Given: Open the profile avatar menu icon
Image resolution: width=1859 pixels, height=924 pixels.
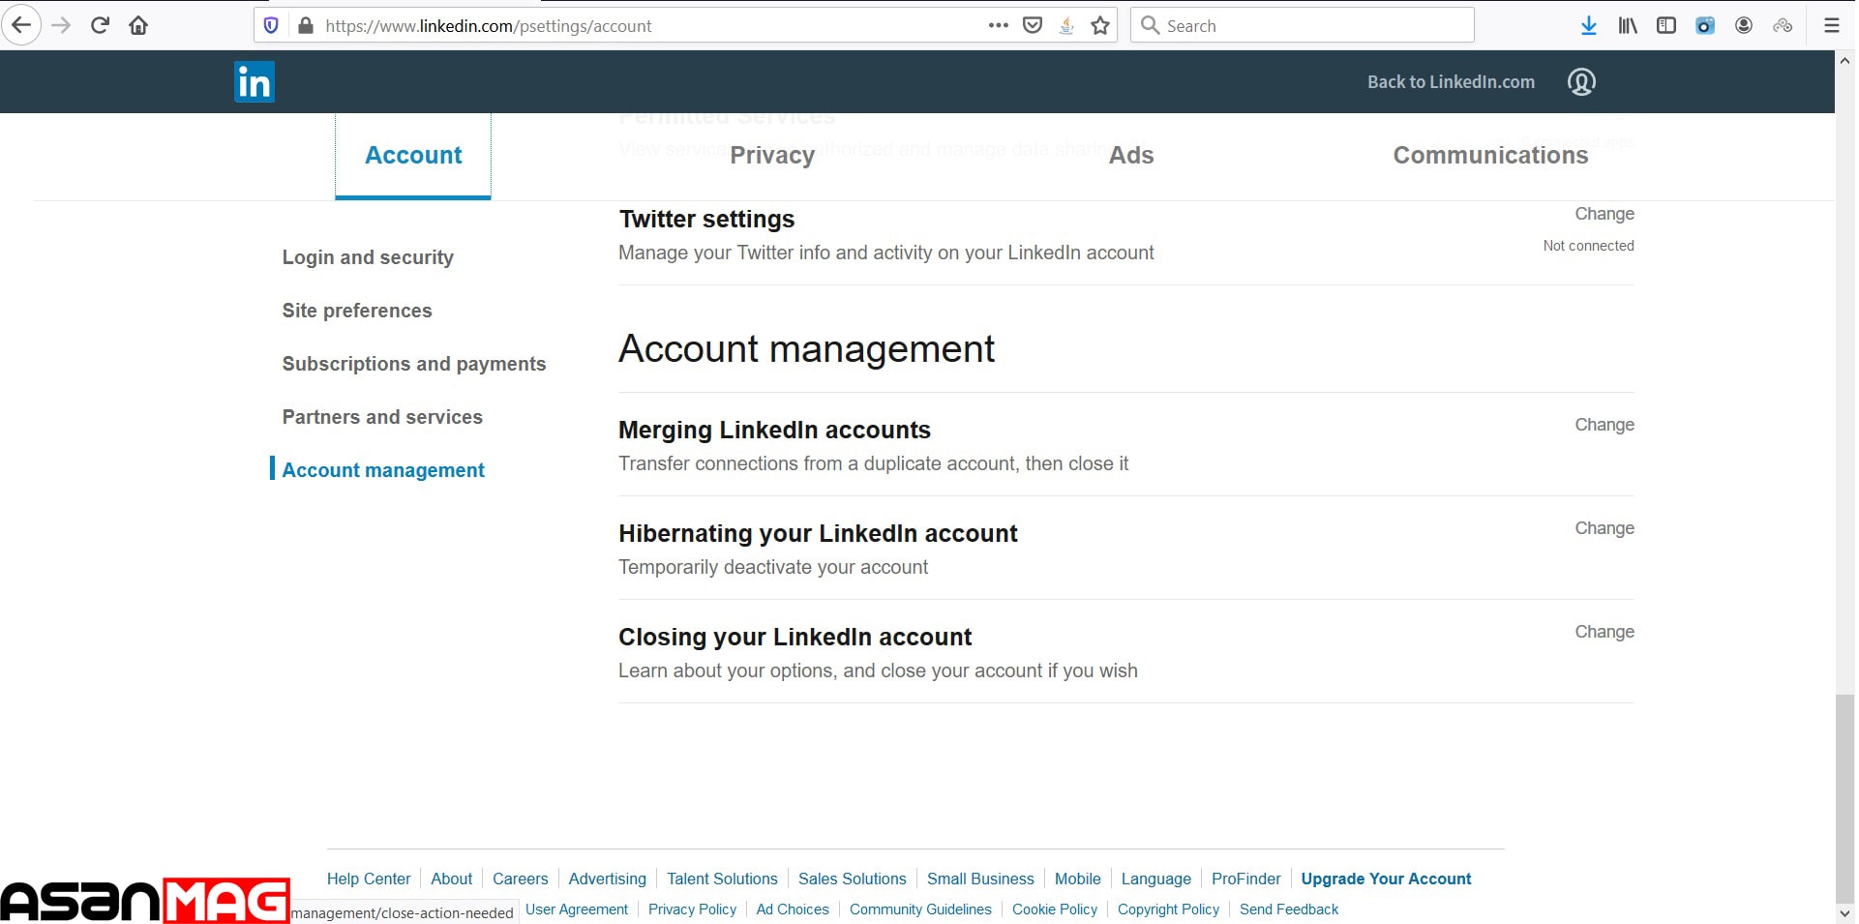Looking at the screenshot, I should pos(1581,82).
